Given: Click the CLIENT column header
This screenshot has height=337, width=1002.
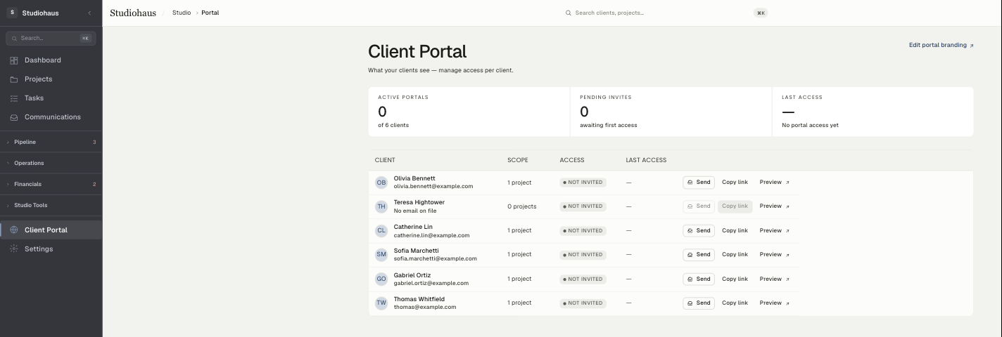Looking at the screenshot, I should click(x=385, y=160).
